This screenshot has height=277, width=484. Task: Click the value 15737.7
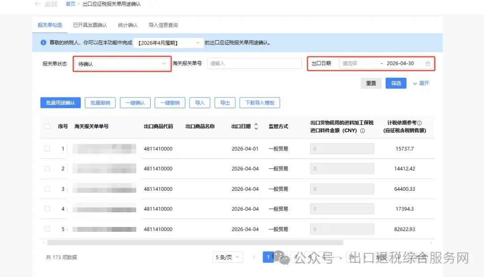click(x=405, y=149)
